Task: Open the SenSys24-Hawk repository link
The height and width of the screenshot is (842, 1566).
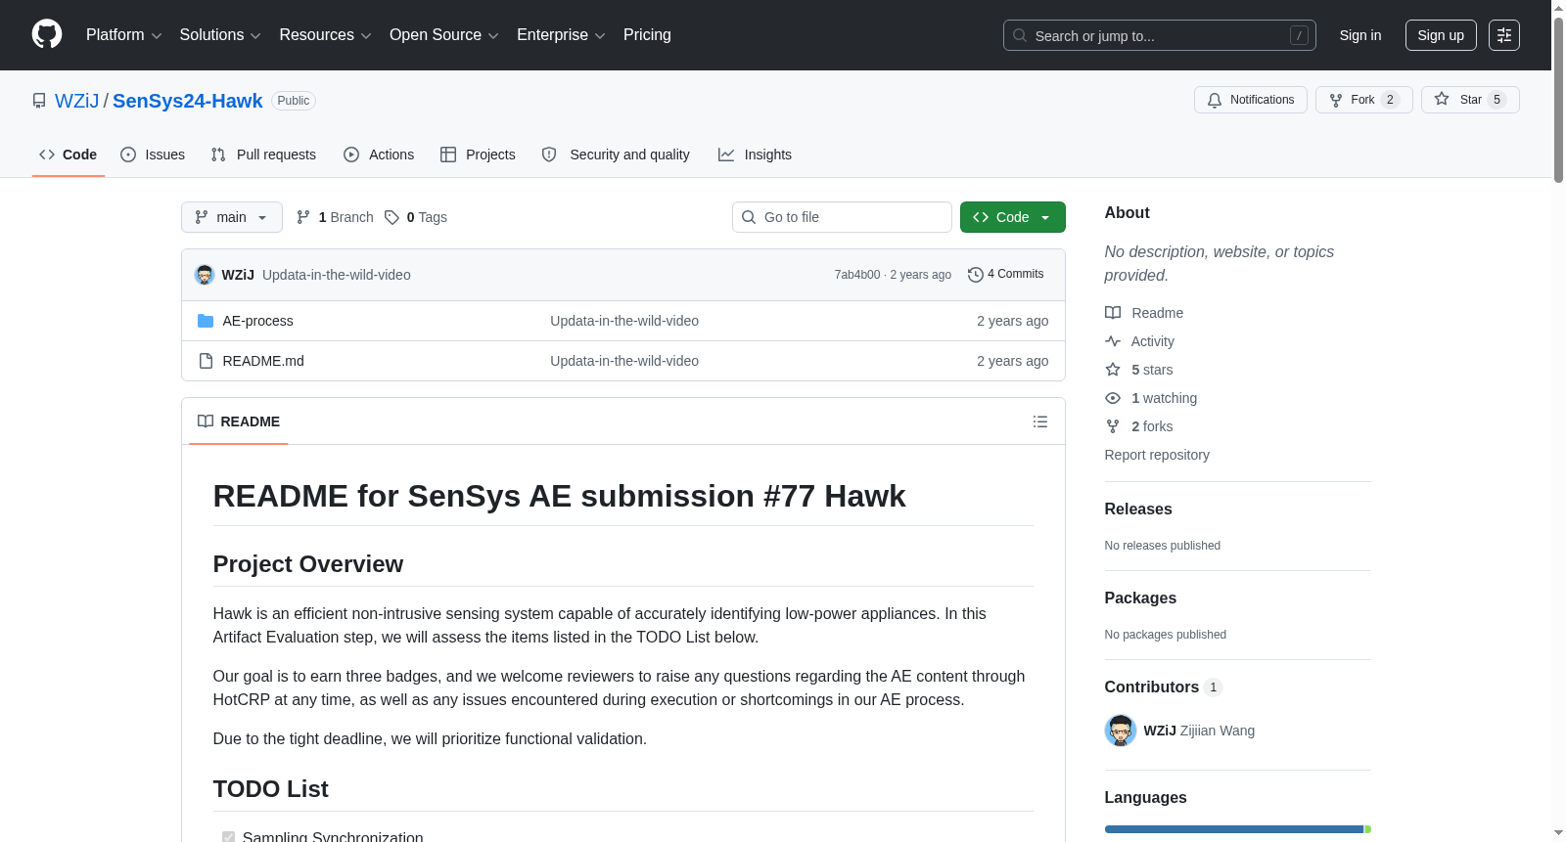Action: [x=187, y=101]
